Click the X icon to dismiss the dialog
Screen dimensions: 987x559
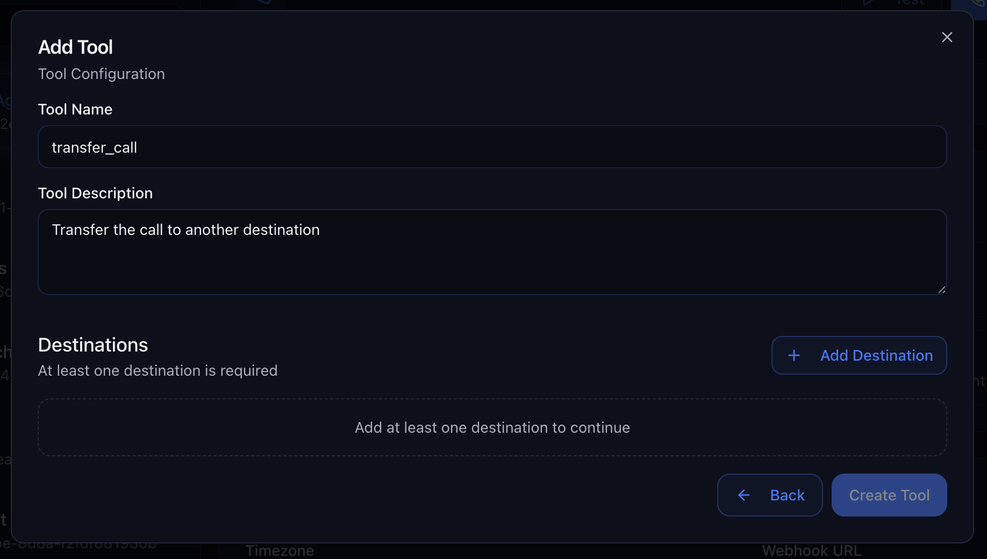947,37
